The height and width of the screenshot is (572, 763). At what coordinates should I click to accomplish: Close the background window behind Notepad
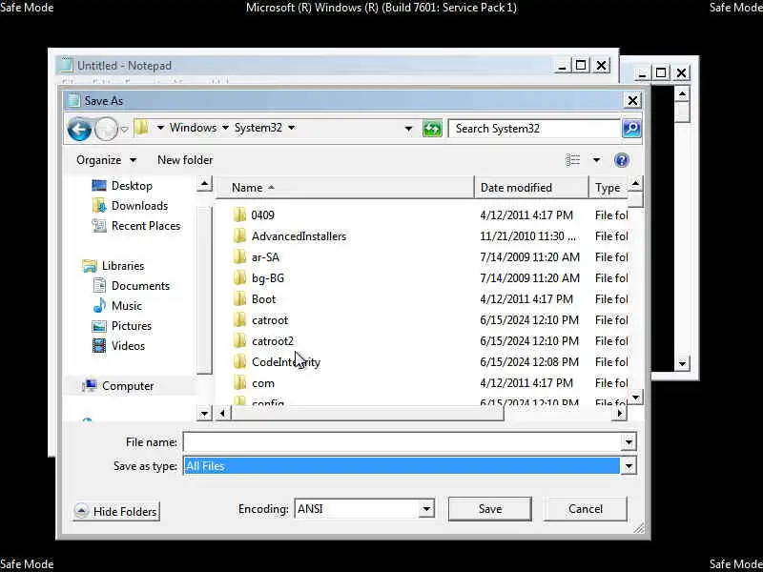(681, 73)
